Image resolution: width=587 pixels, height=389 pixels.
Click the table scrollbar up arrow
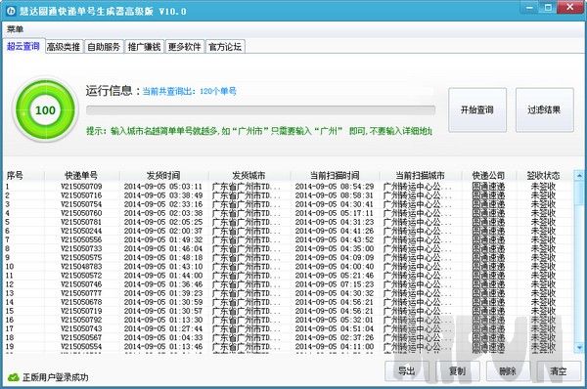point(579,175)
